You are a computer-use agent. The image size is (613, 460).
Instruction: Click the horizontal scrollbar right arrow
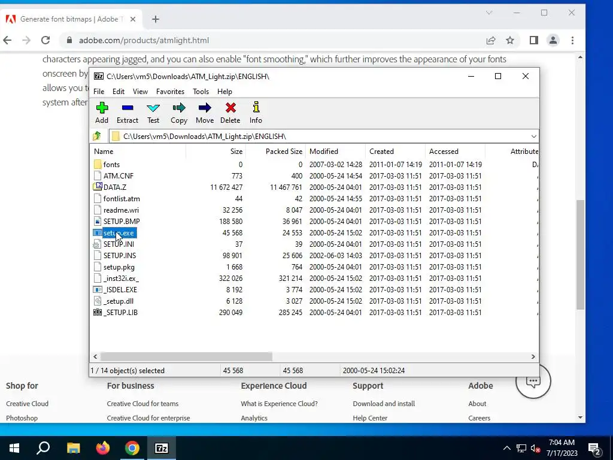533,357
